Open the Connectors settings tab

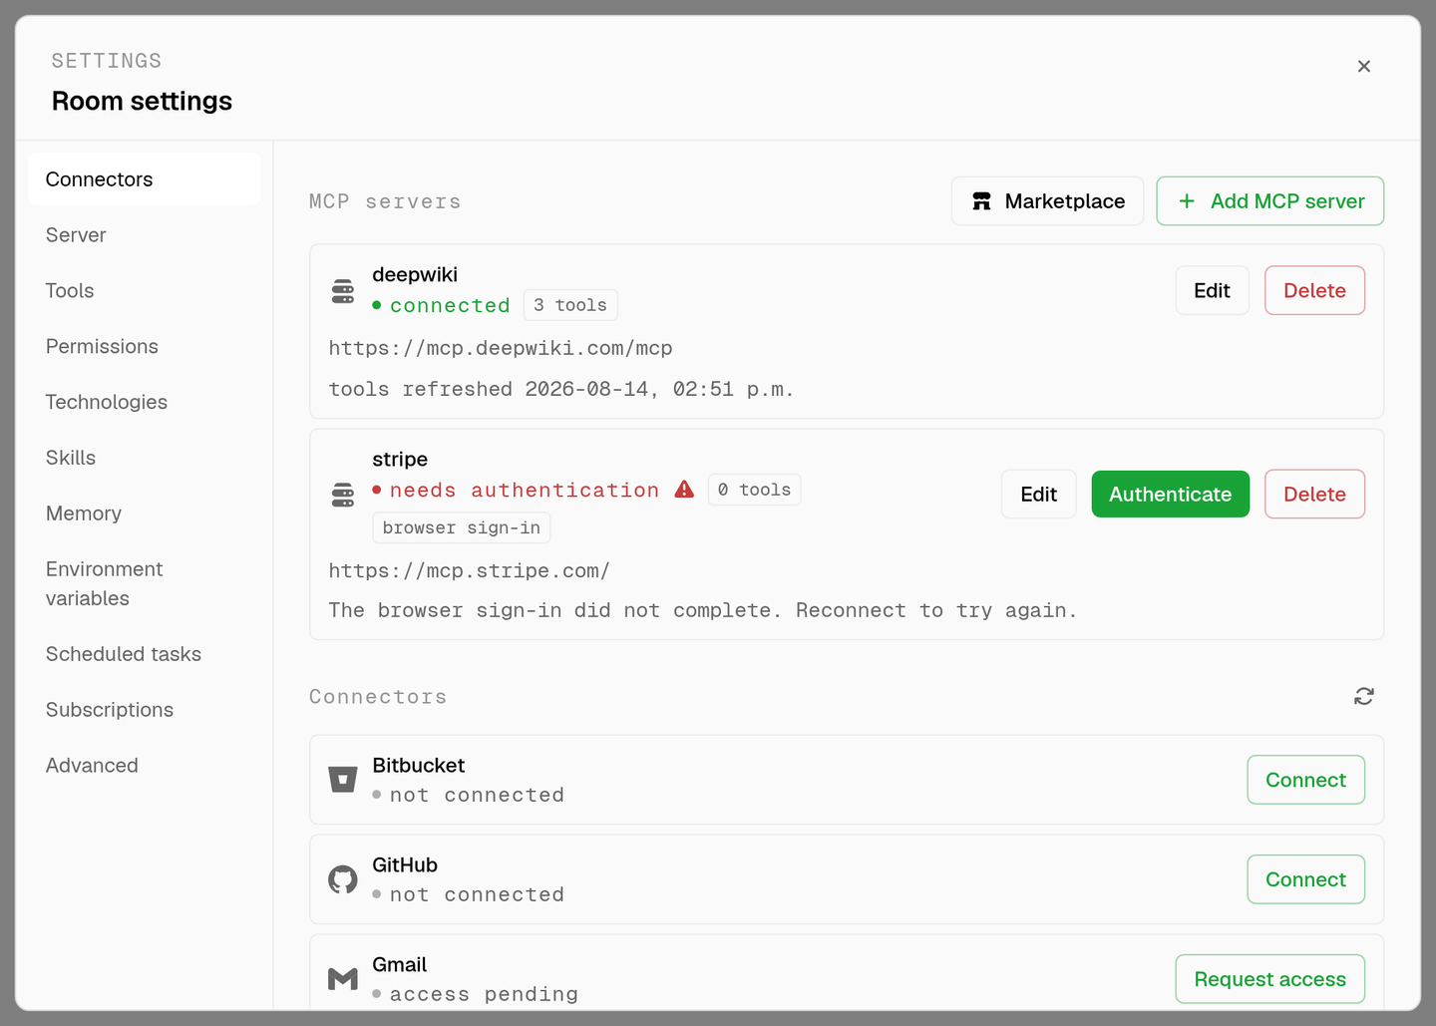pyautogui.click(x=145, y=179)
